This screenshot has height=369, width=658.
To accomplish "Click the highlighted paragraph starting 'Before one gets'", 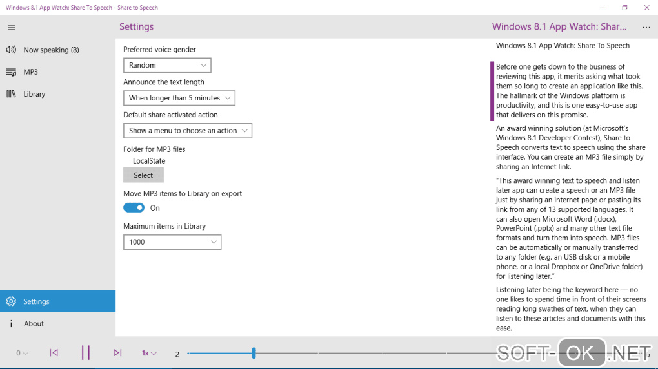I will tap(569, 90).
